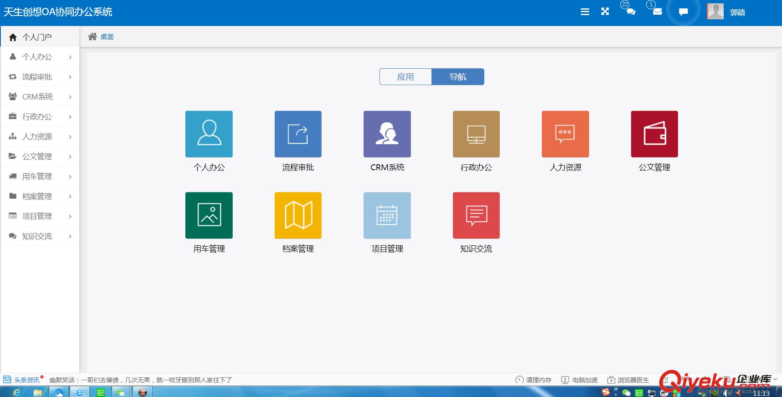Click the 桌面 breadcrumb link
The width and height of the screenshot is (782, 397).
[x=107, y=37]
